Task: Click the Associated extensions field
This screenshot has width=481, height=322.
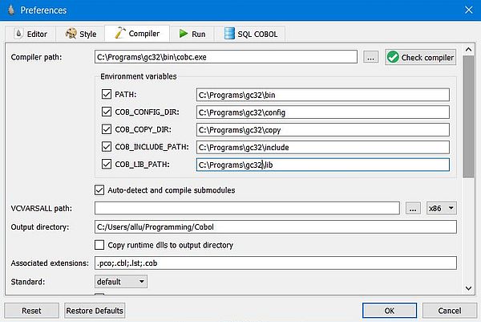Action: pyautogui.click(x=276, y=263)
